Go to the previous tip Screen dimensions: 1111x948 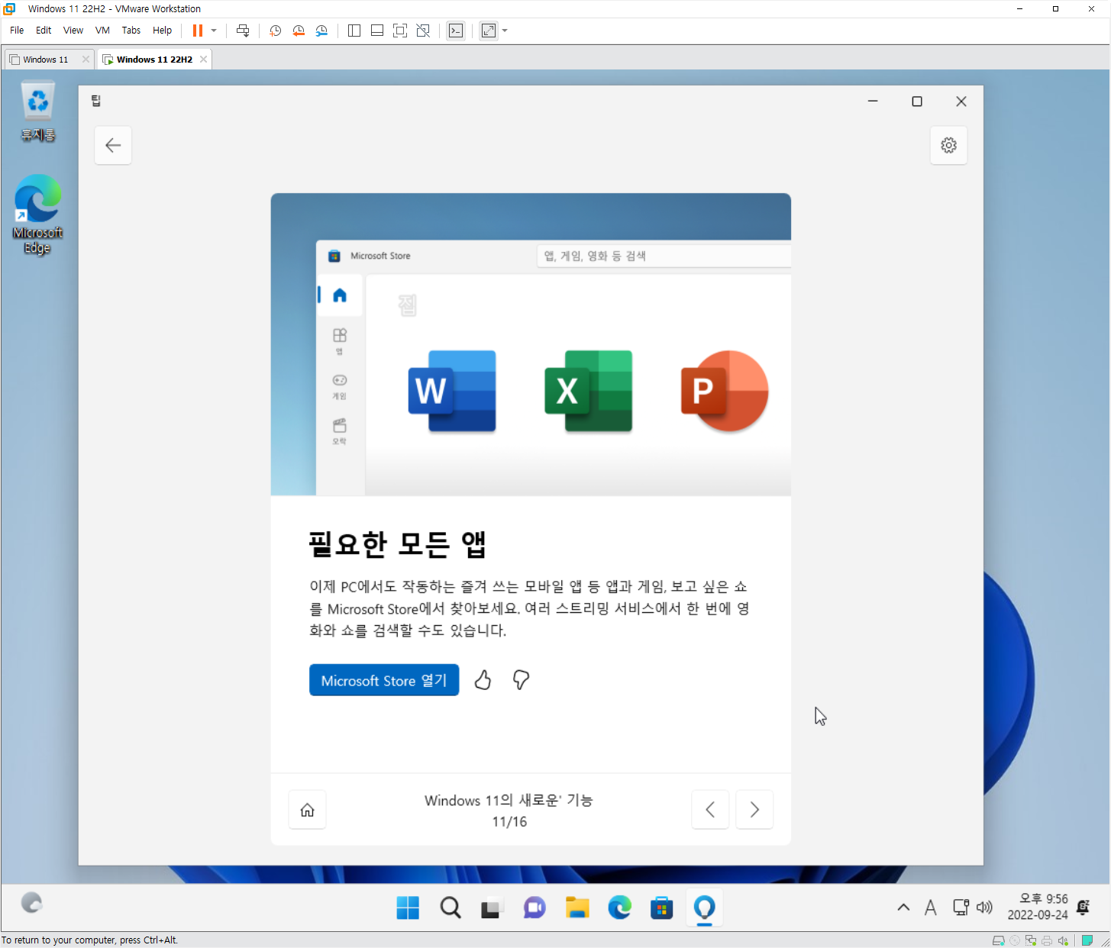pos(710,809)
